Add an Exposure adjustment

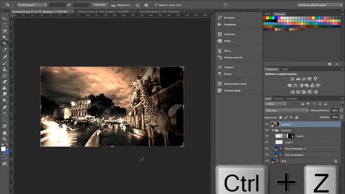click(x=309, y=79)
